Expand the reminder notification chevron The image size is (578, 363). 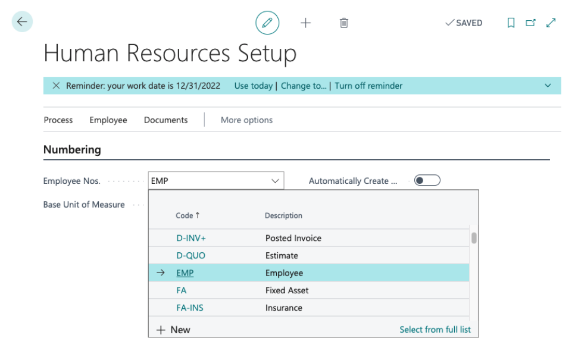coord(548,86)
